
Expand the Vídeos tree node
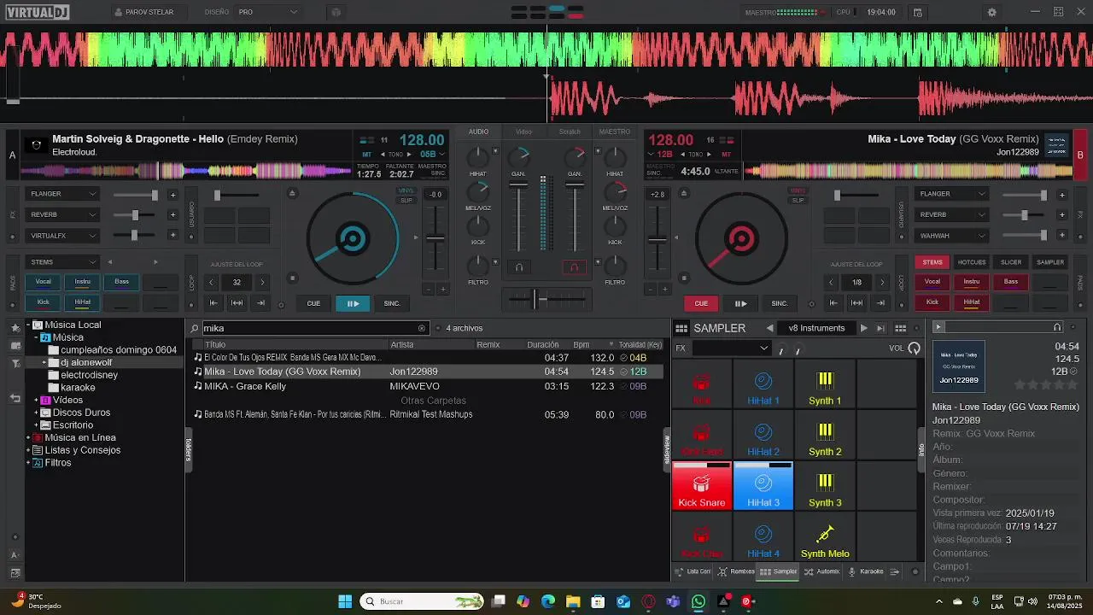coord(37,400)
